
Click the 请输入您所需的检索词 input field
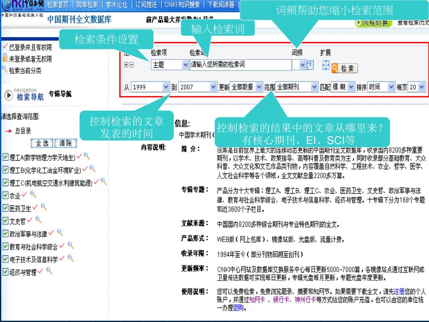click(240, 65)
